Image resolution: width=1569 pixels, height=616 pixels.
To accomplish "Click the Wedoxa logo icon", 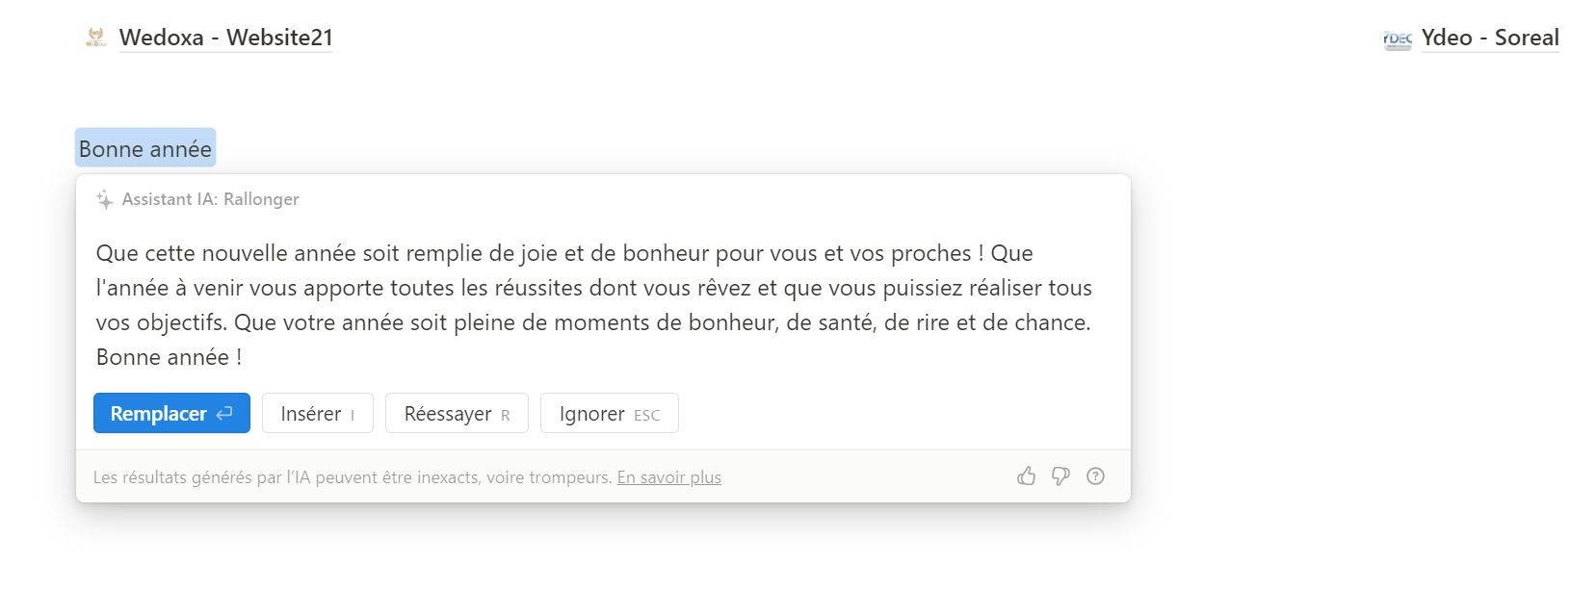I will point(95,38).
